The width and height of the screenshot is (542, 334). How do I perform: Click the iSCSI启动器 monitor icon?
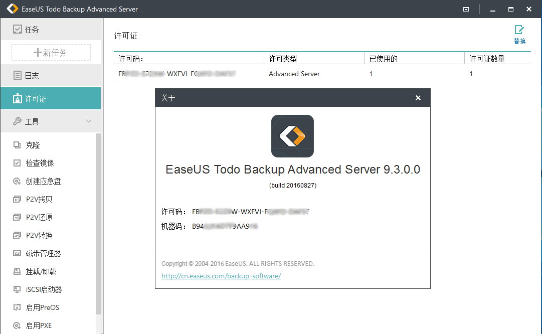(x=17, y=289)
